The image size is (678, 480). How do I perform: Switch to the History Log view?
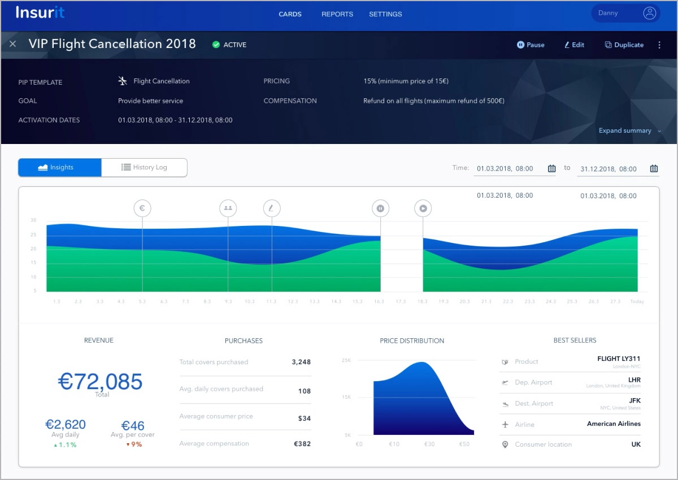144,167
